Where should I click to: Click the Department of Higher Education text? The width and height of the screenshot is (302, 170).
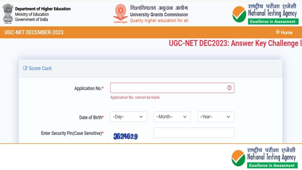click(43, 9)
